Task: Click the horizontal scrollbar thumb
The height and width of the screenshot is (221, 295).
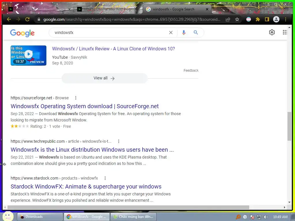Action: coord(128,207)
